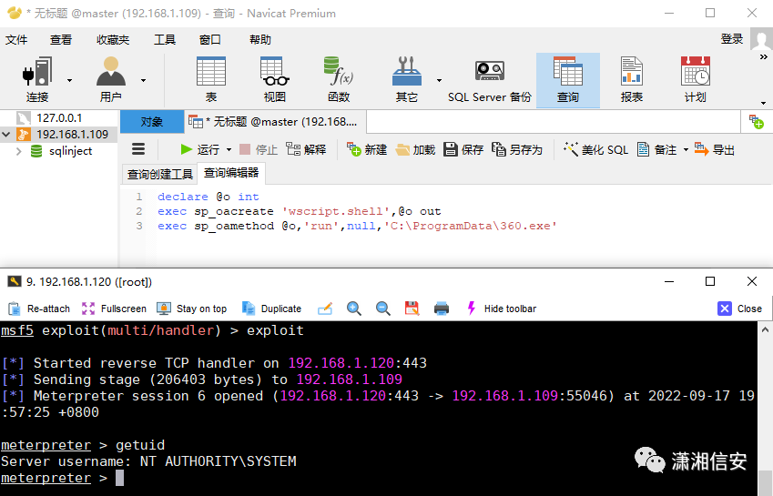
Task: Click the Login (登录) link
Action: (x=732, y=39)
